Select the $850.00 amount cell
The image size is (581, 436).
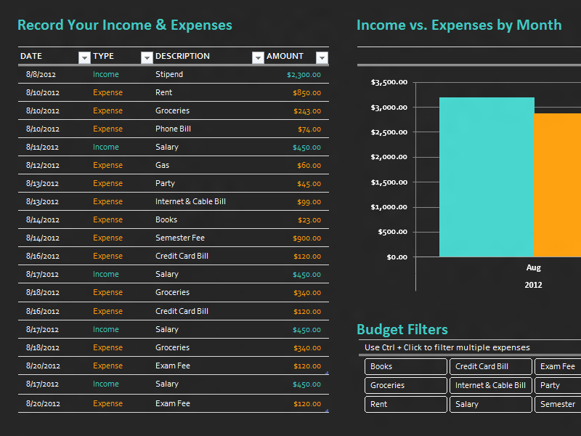click(x=306, y=93)
